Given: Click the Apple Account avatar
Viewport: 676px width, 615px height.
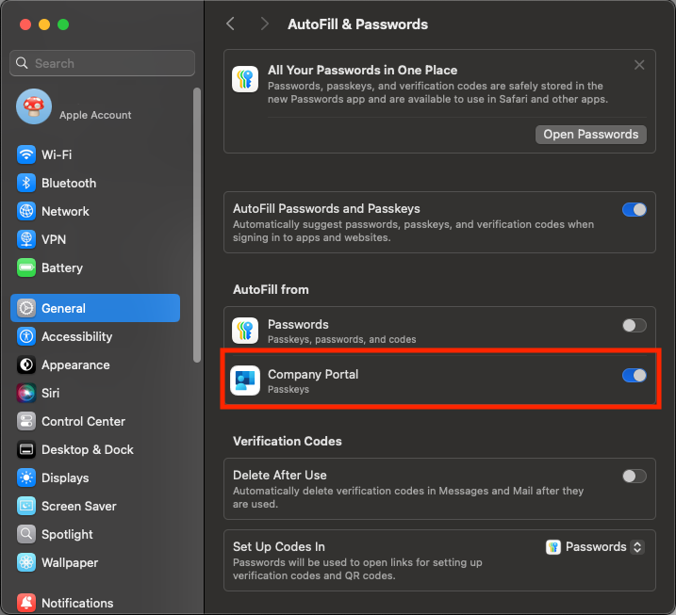Looking at the screenshot, I should (x=34, y=107).
